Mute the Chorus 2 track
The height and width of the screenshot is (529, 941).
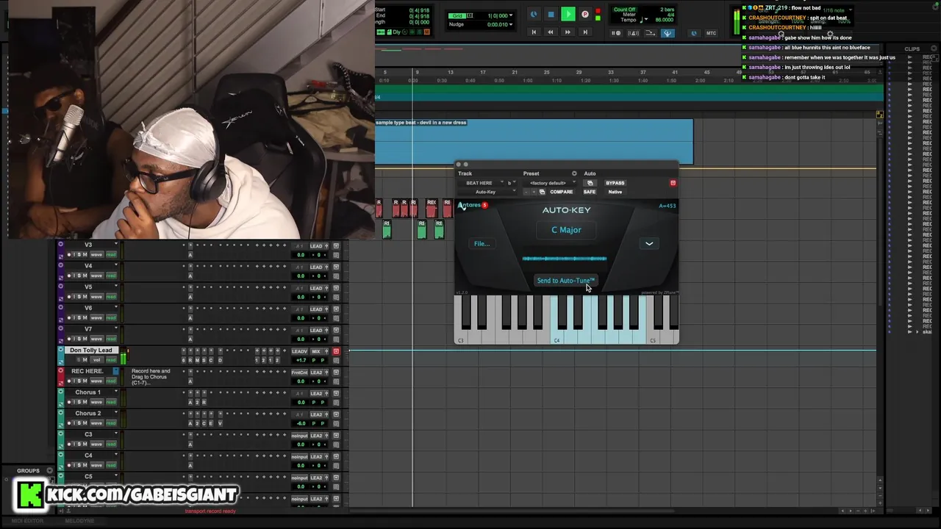point(85,423)
